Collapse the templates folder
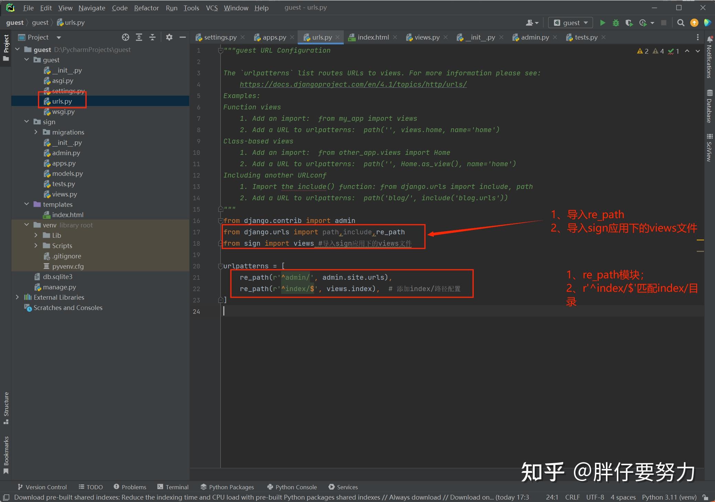Viewport: 715px width, 502px height. coord(27,204)
